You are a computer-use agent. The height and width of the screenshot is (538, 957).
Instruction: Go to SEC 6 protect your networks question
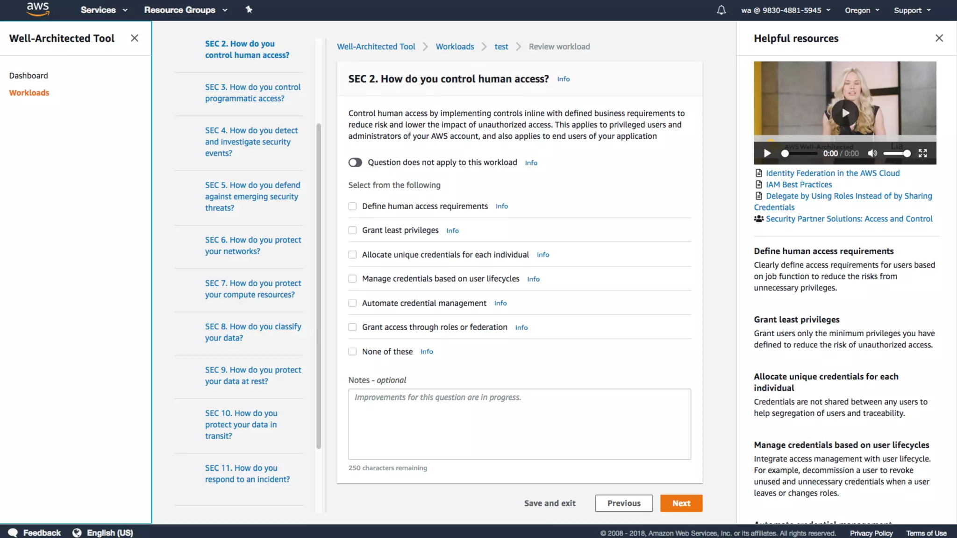click(x=253, y=245)
